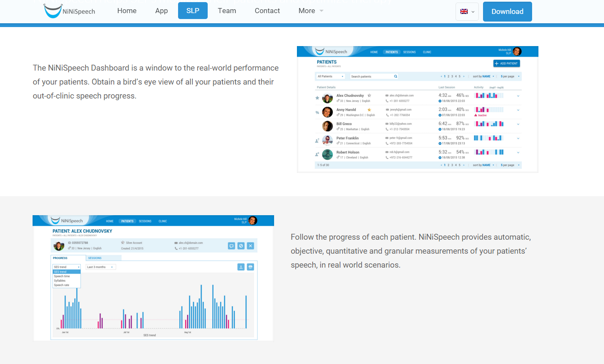Viewport: 604px width, 364px height.
Task: Open the patients list dashboard image
Action: click(417, 109)
